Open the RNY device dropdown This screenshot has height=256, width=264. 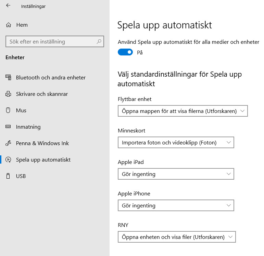click(x=176, y=237)
